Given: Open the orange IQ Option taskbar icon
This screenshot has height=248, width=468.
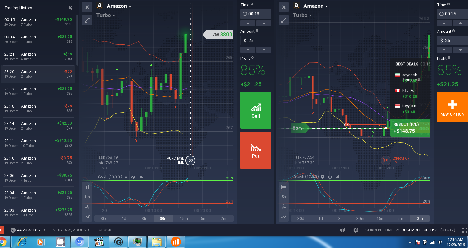Looking at the screenshot, I should coord(176,242).
